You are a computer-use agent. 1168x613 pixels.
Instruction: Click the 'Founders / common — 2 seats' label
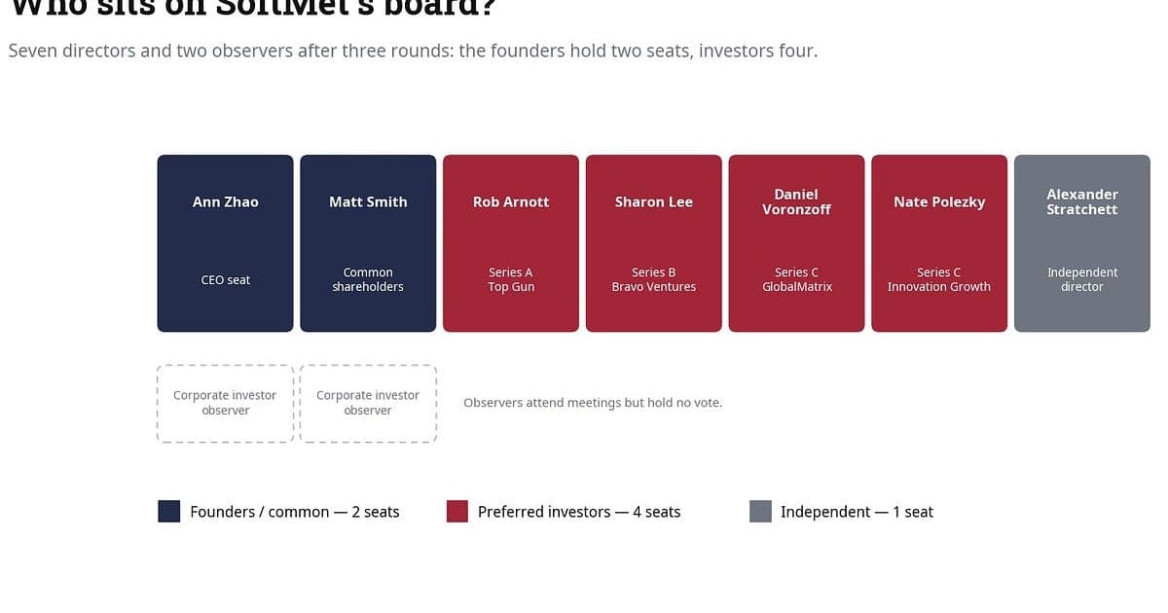(x=295, y=512)
